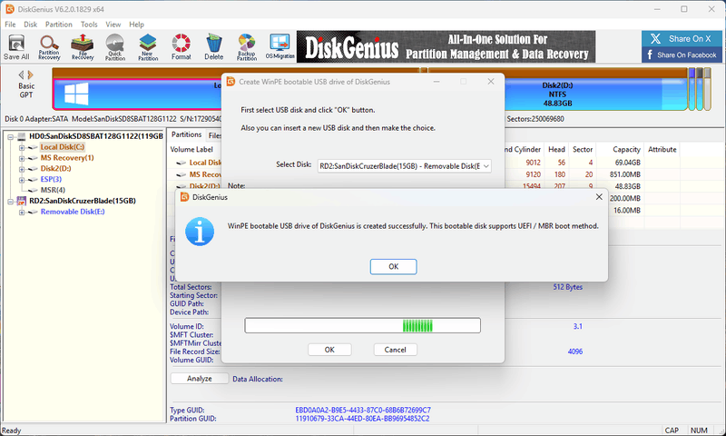Open the Tools menu
The image size is (726, 436).
(x=89, y=25)
